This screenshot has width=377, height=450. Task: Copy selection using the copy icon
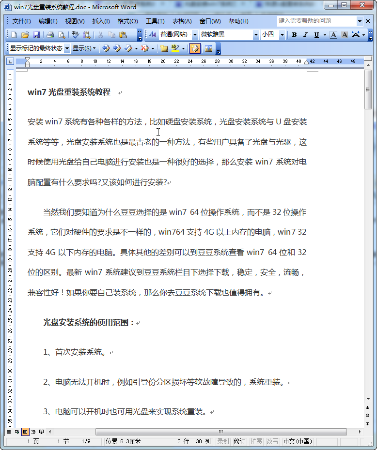click(111, 35)
